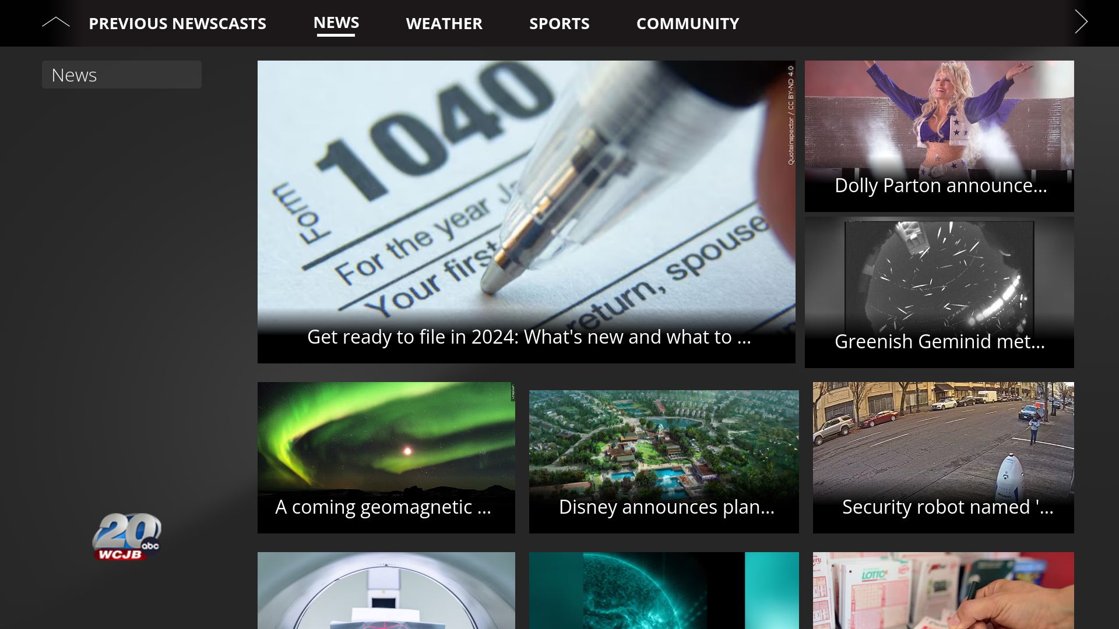Switch to the Weather tab
Image resolution: width=1119 pixels, height=629 pixels.
(444, 23)
